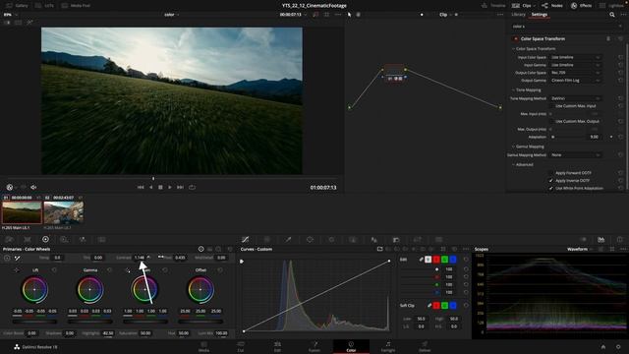The height and width of the screenshot is (354, 629).
Task: Uncheck Use White Point Adaptation
Action: click(551, 188)
